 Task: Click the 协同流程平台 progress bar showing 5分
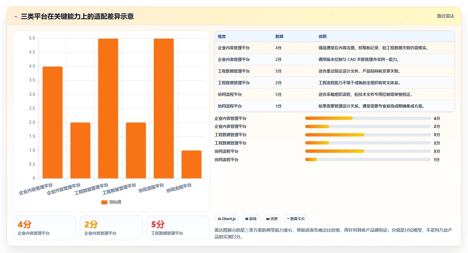pos(368,151)
